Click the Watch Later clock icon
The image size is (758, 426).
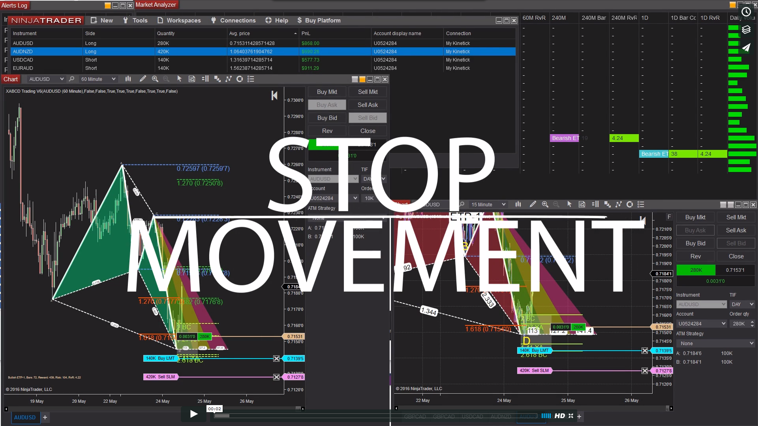coord(746,12)
